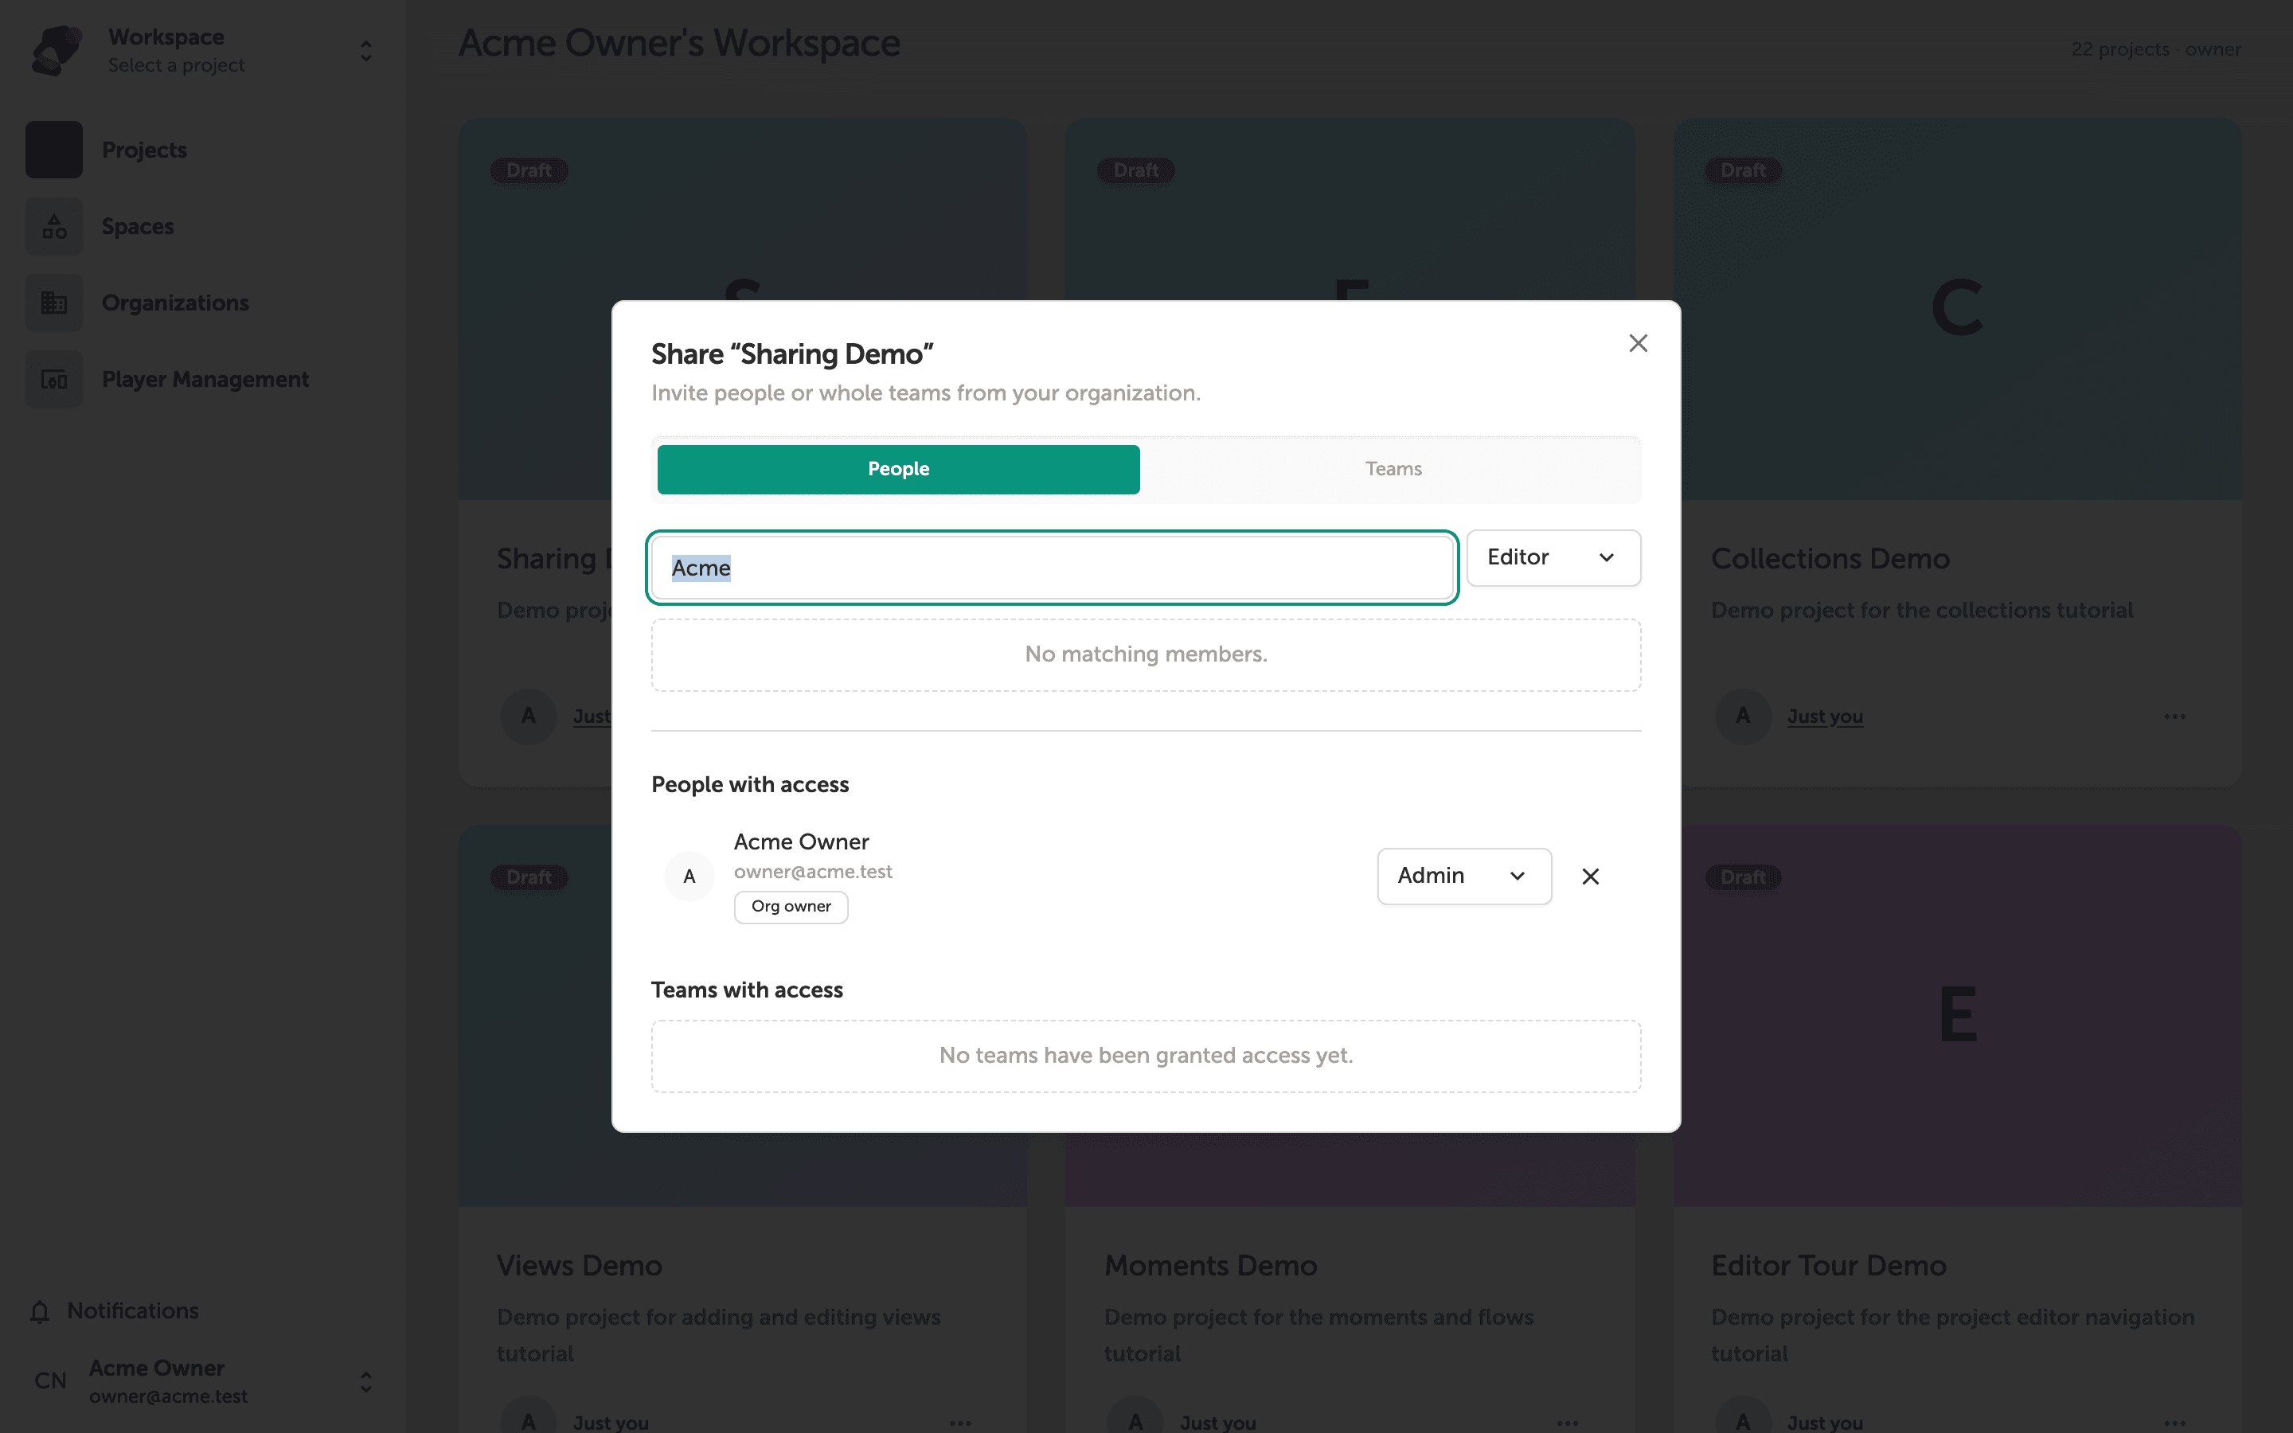Screen dimensions: 2293x1433
Task: Switch to the Teams tab
Action: (1393, 469)
